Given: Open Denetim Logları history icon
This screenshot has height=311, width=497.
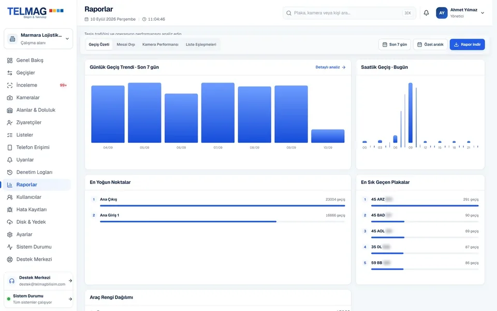Looking at the screenshot, I should [10, 172].
